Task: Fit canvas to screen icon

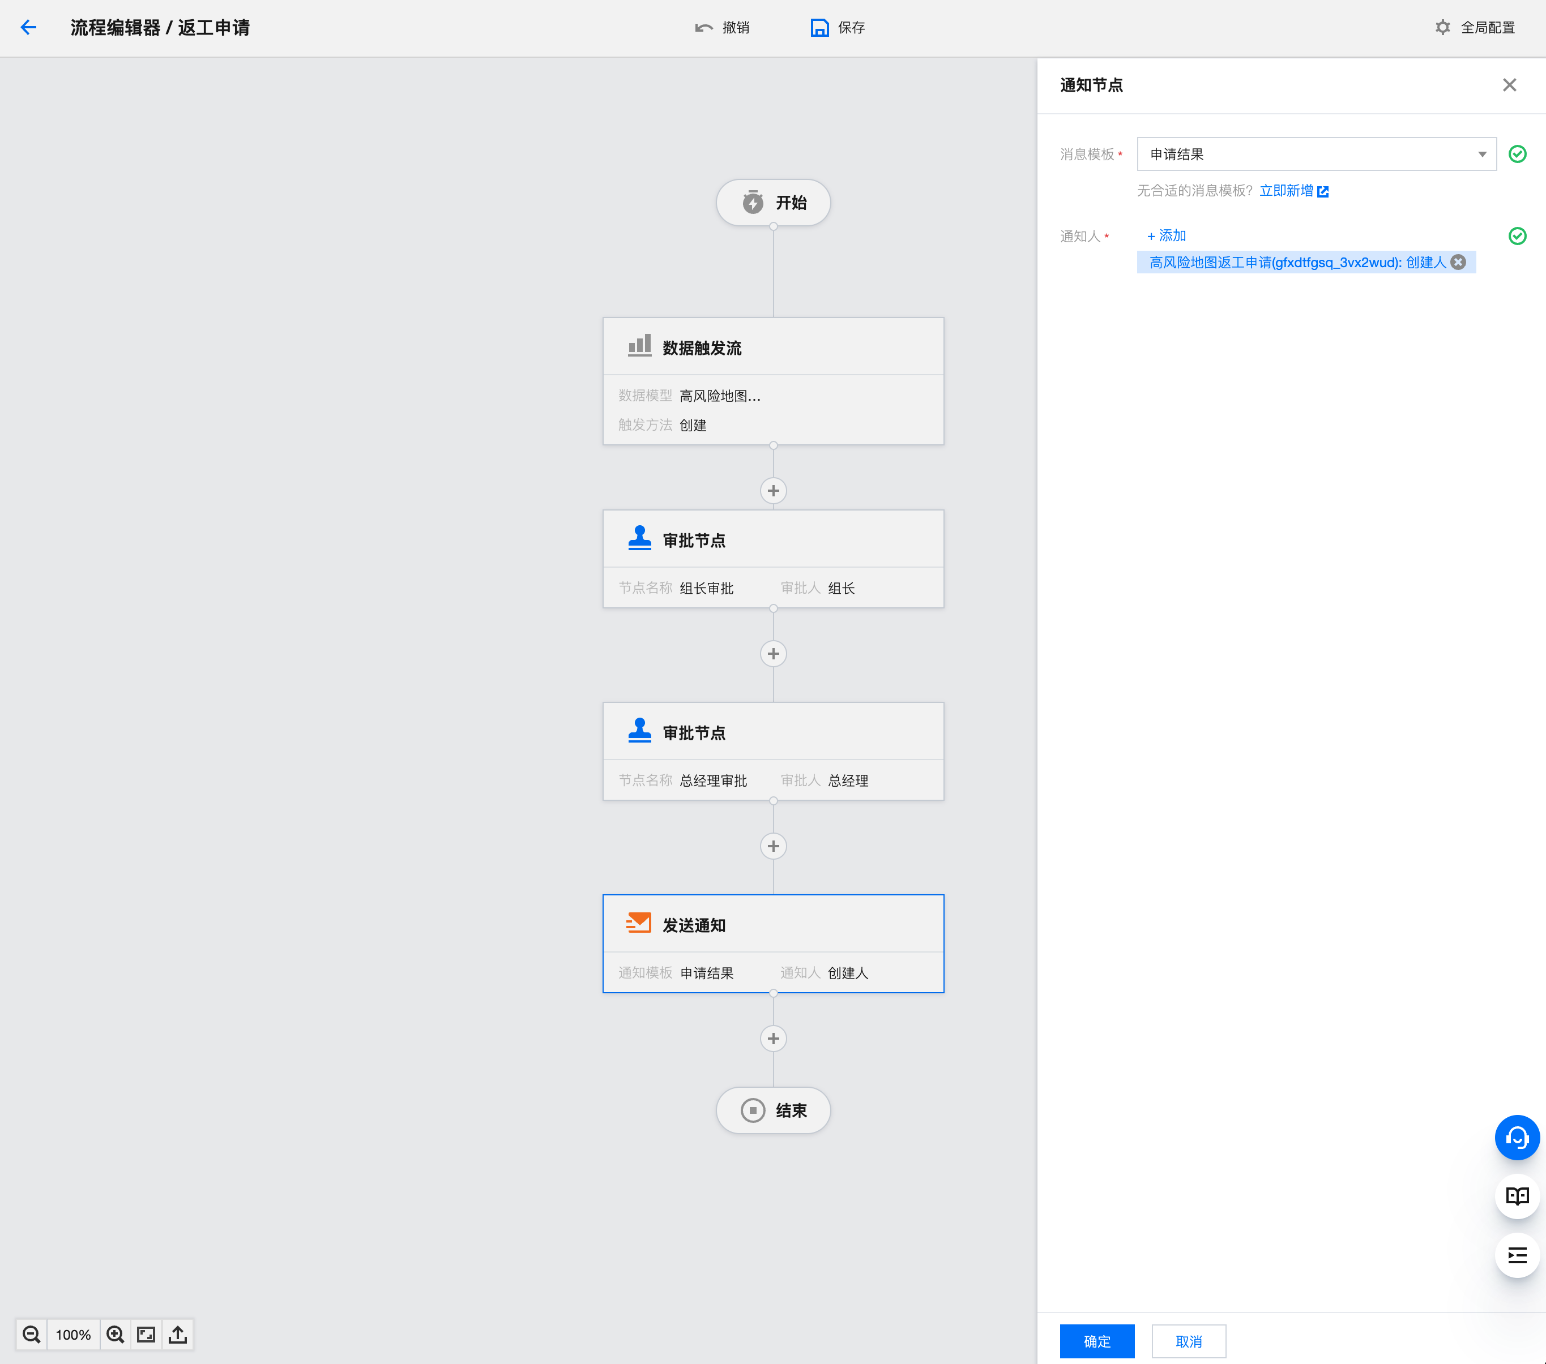Action: coord(146,1335)
